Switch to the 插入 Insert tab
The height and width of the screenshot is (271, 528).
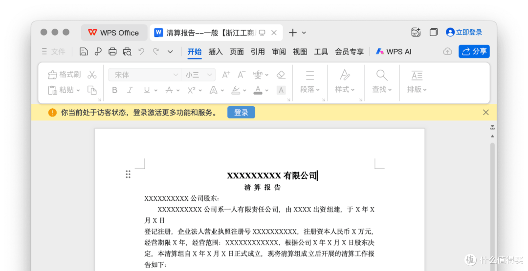[216, 51]
